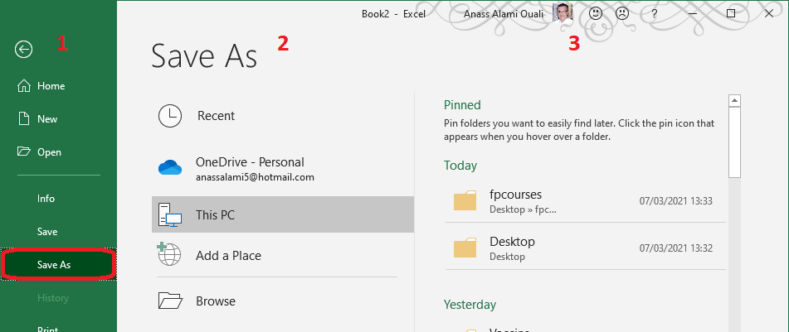This screenshot has width=789, height=332.
Task: Click the Today group heading
Action: pos(460,166)
